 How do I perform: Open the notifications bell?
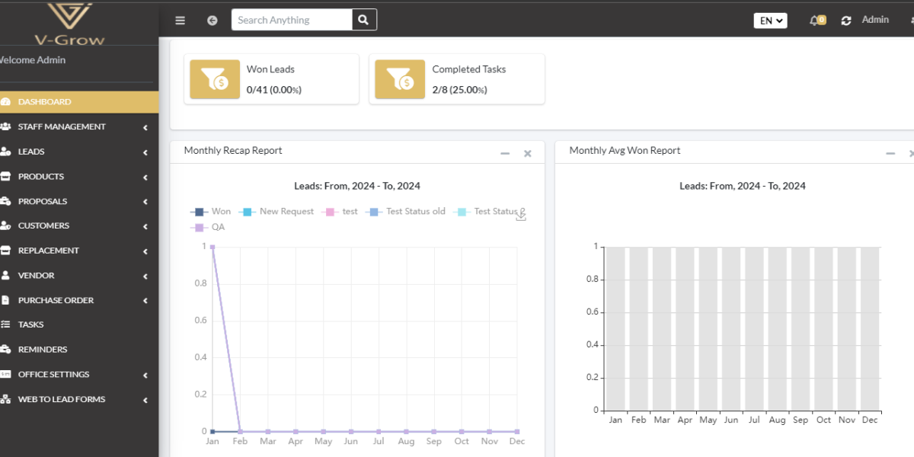click(816, 21)
